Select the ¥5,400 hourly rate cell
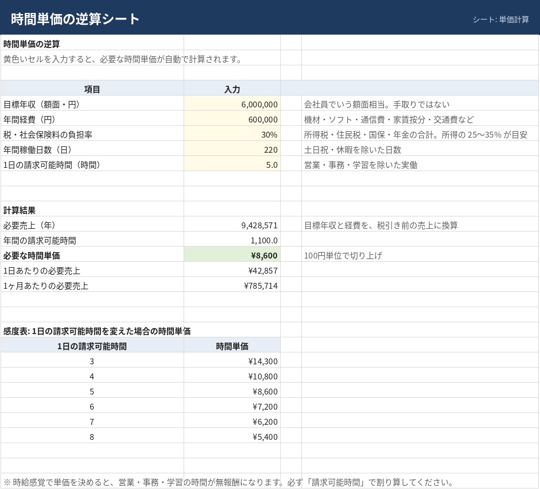The height and width of the screenshot is (489, 540). [232, 436]
